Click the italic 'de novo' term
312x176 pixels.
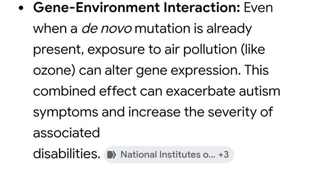click(x=106, y=29)
